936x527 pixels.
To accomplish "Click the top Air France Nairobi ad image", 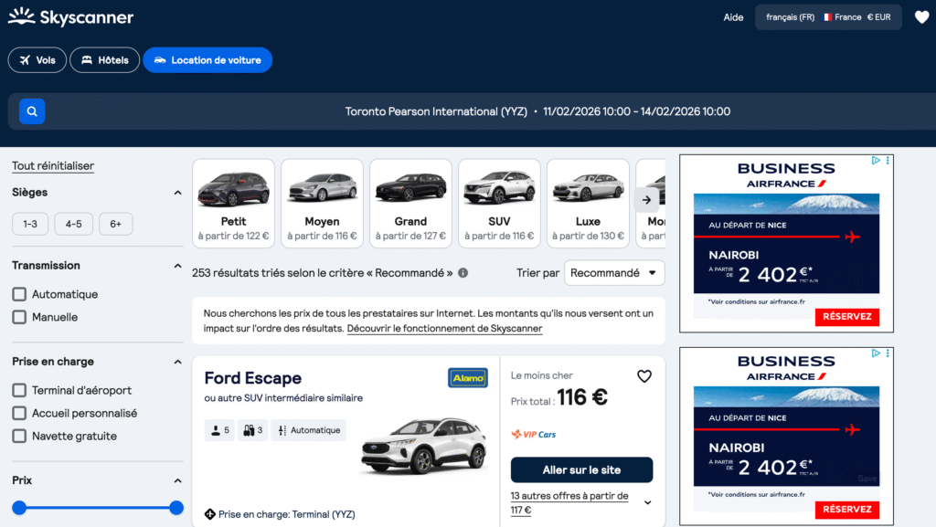I will [786, 244].
